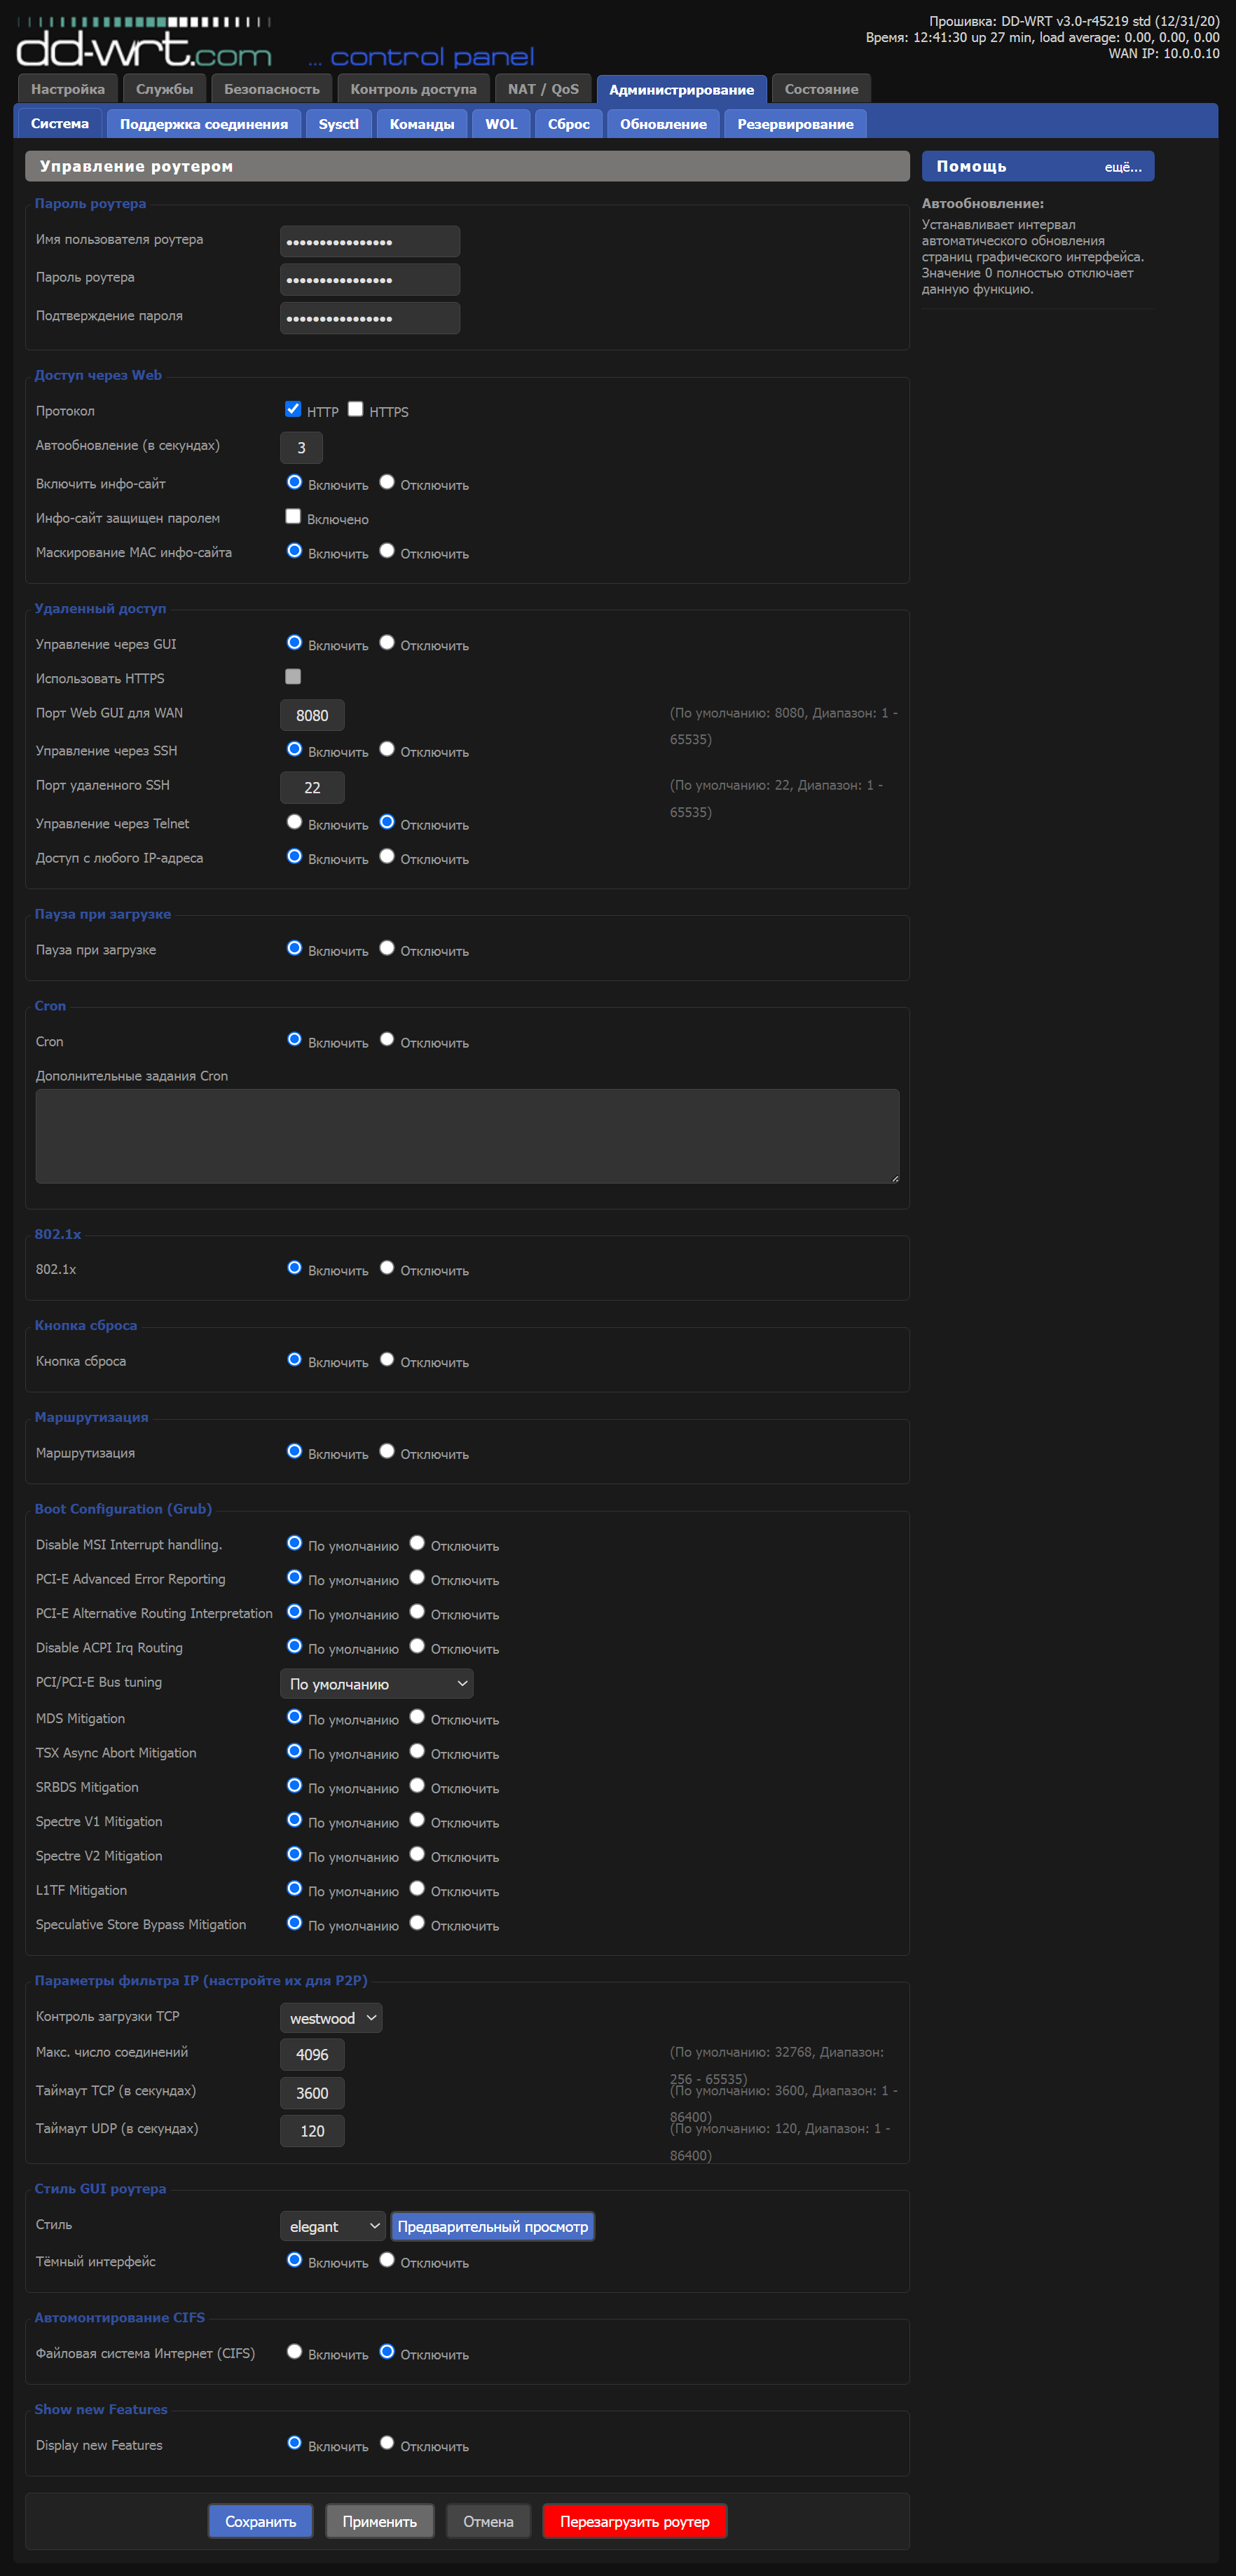The height and width of the screenshot is (2576, 1236).
Task: Switch to the Состояние tab
Action: click(821, 89)
